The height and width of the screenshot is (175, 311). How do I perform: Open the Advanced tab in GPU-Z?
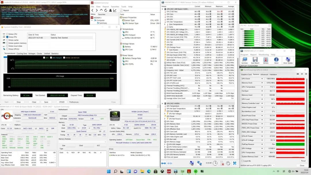264,74
